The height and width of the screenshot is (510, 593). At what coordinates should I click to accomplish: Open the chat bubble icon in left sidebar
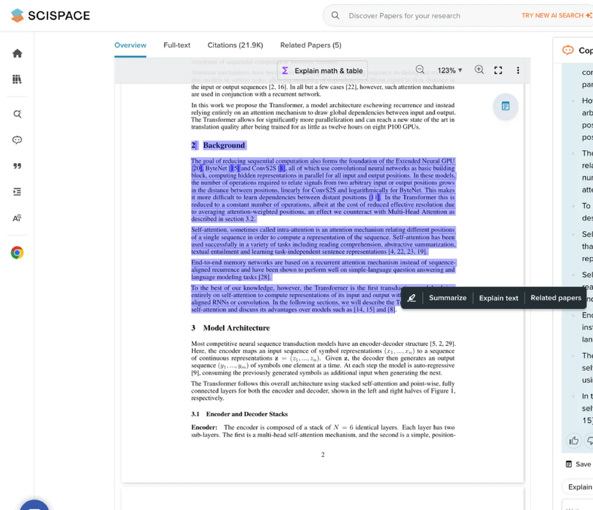click(17, 140)
